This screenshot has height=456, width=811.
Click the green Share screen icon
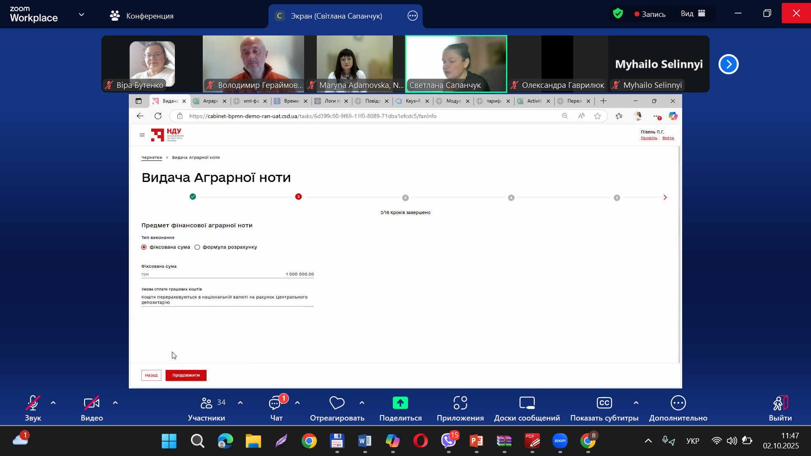[400, 403]
